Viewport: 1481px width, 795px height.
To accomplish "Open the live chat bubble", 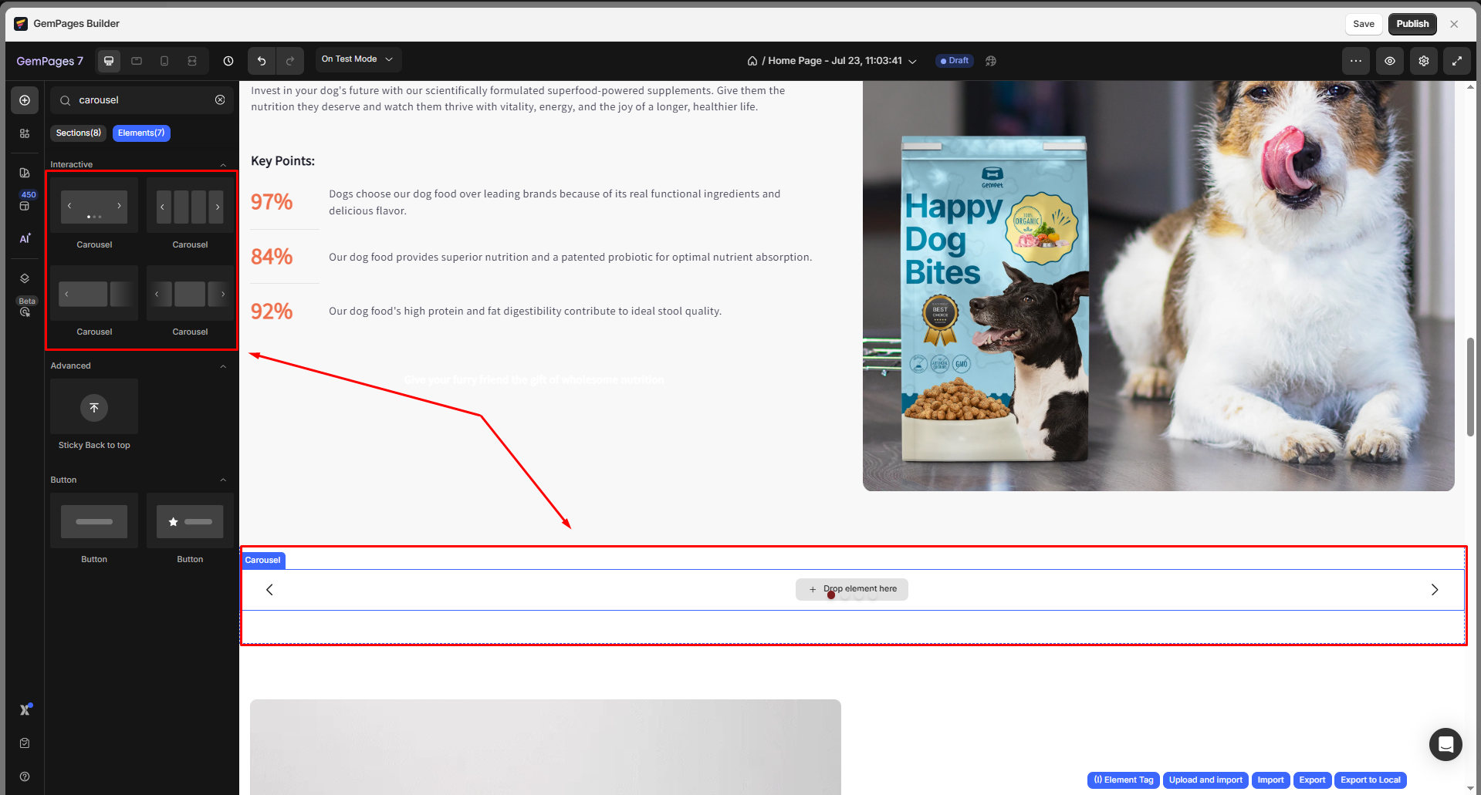I will pos(1445,744).
